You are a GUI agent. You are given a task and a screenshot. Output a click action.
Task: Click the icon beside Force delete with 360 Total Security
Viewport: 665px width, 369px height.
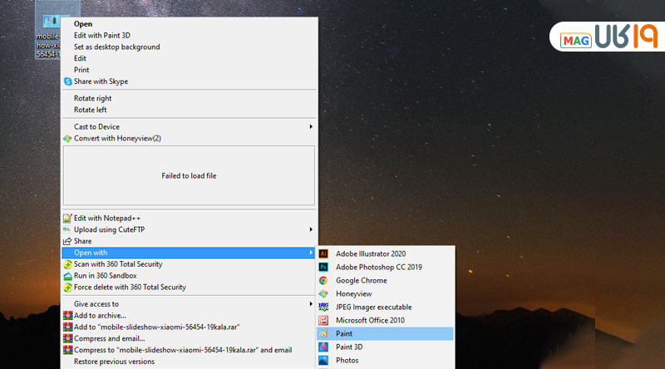pos(67,288)
